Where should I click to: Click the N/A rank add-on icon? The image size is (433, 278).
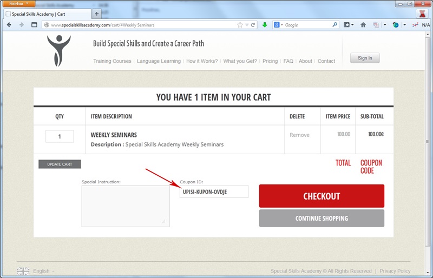tap(421, 25)
